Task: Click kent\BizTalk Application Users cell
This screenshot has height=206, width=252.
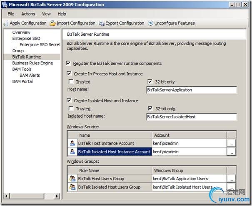Action: (x=189, y=179)
